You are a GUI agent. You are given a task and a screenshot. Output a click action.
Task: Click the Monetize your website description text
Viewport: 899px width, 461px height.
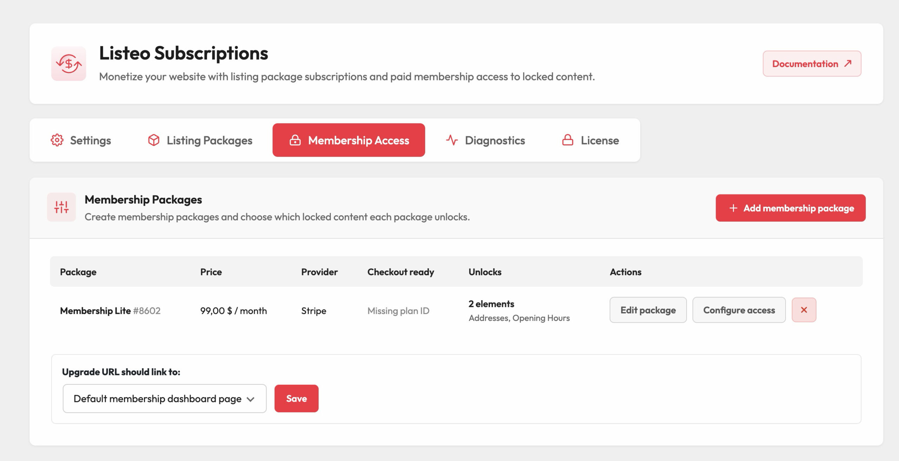click(x=347, y=76)
